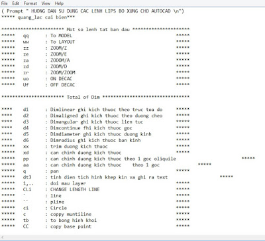
Task: Click the scroll-left arrow of horizontal scrollbar
Action: [x=3, y=237]
